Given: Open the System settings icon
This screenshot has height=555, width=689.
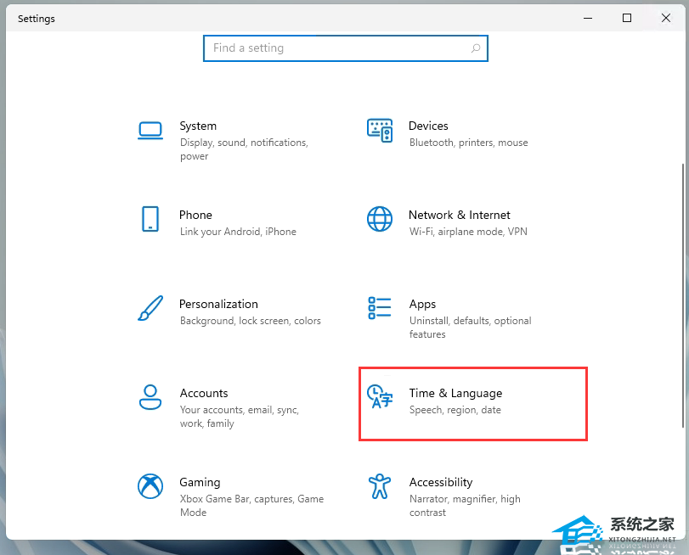Looking at the screenshot, I should coord(150,130).
